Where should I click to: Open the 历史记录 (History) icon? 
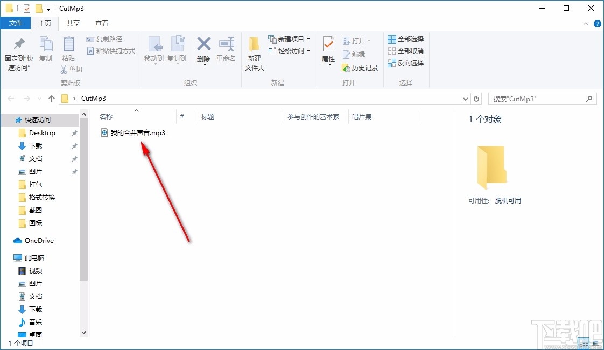point(360,68)
